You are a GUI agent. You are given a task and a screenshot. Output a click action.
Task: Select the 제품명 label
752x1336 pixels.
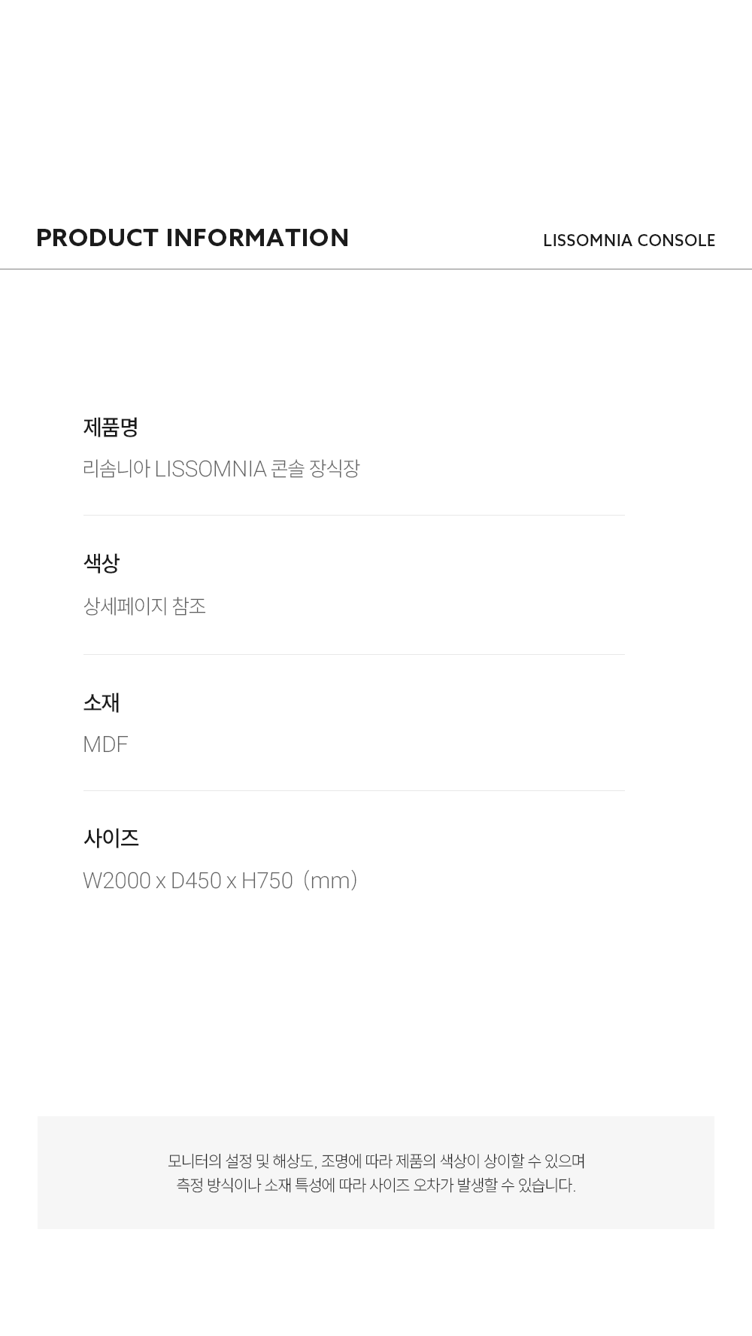(111, 428)
